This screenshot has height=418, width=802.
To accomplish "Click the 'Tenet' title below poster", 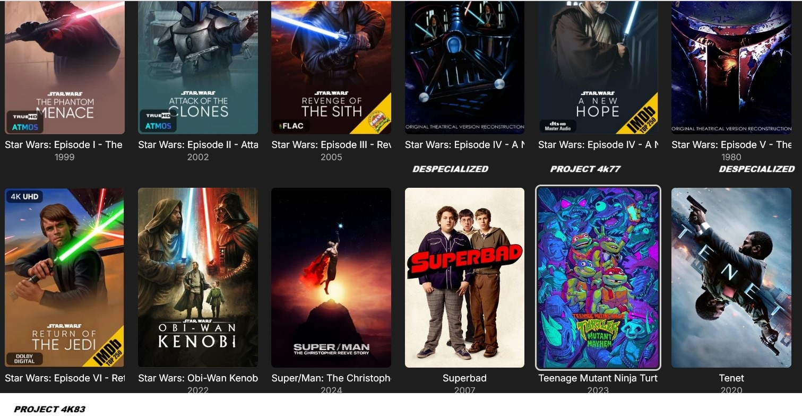I will [731, 378].
